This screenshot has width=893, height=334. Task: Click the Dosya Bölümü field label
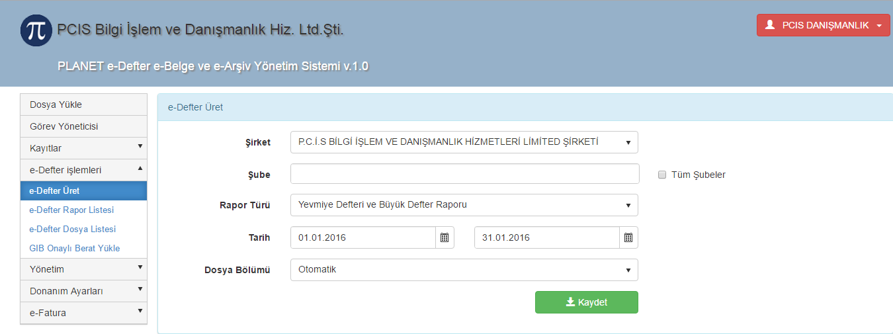coord(237,270)
